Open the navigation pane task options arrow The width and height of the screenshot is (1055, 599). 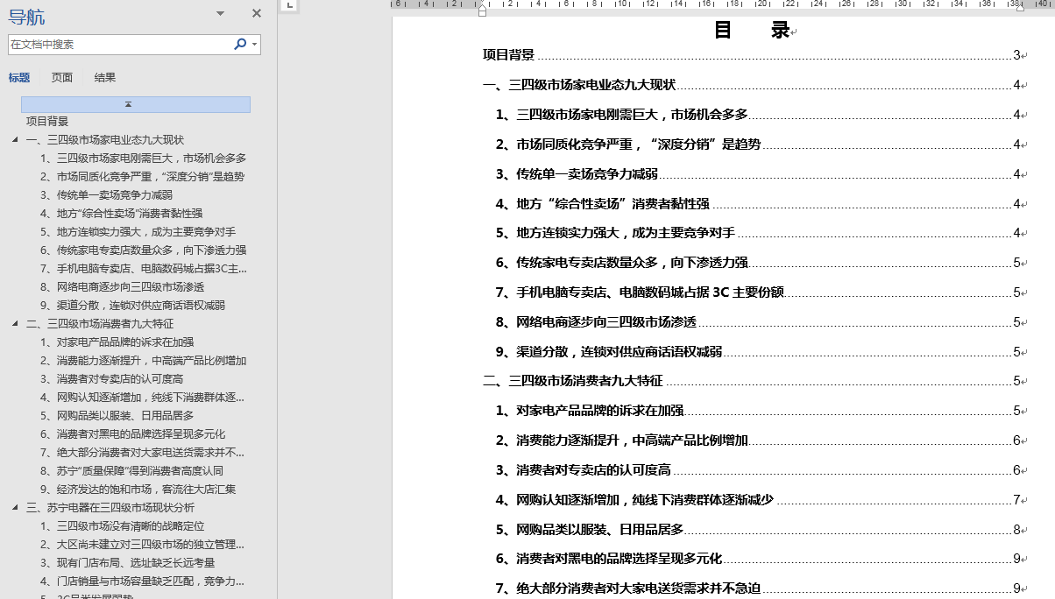coord(220,13)
